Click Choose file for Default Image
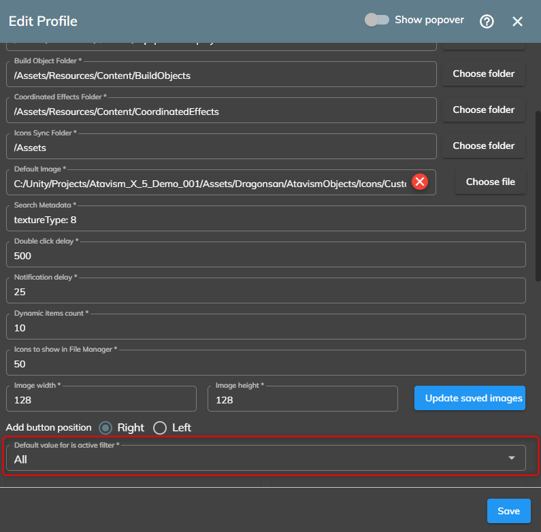This screenshot has height=532, width=541. point(490,182)
